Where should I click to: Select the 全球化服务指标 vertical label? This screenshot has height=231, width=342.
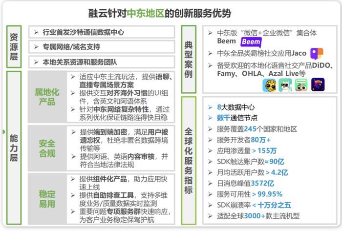pyautogui.click(x=189, y=161)
